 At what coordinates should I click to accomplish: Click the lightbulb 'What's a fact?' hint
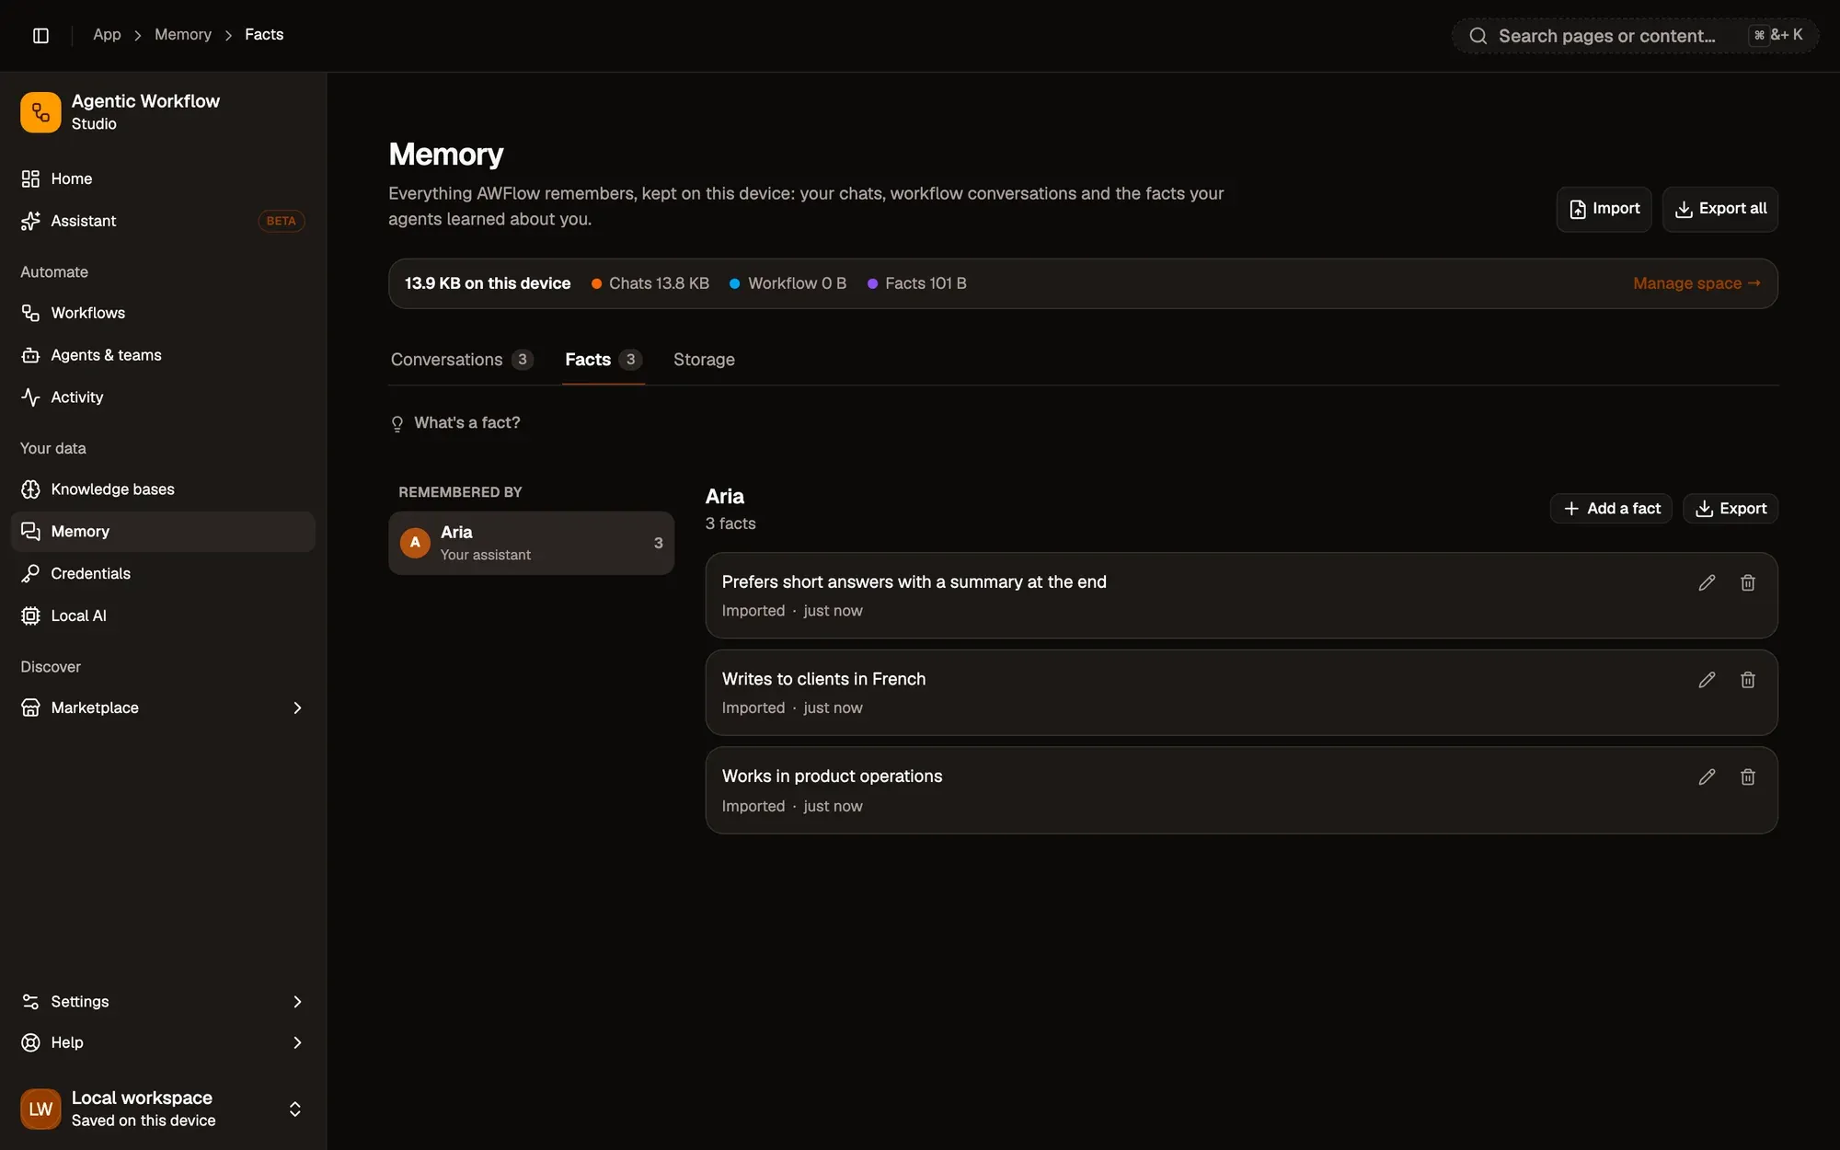[x=455, y=423]
